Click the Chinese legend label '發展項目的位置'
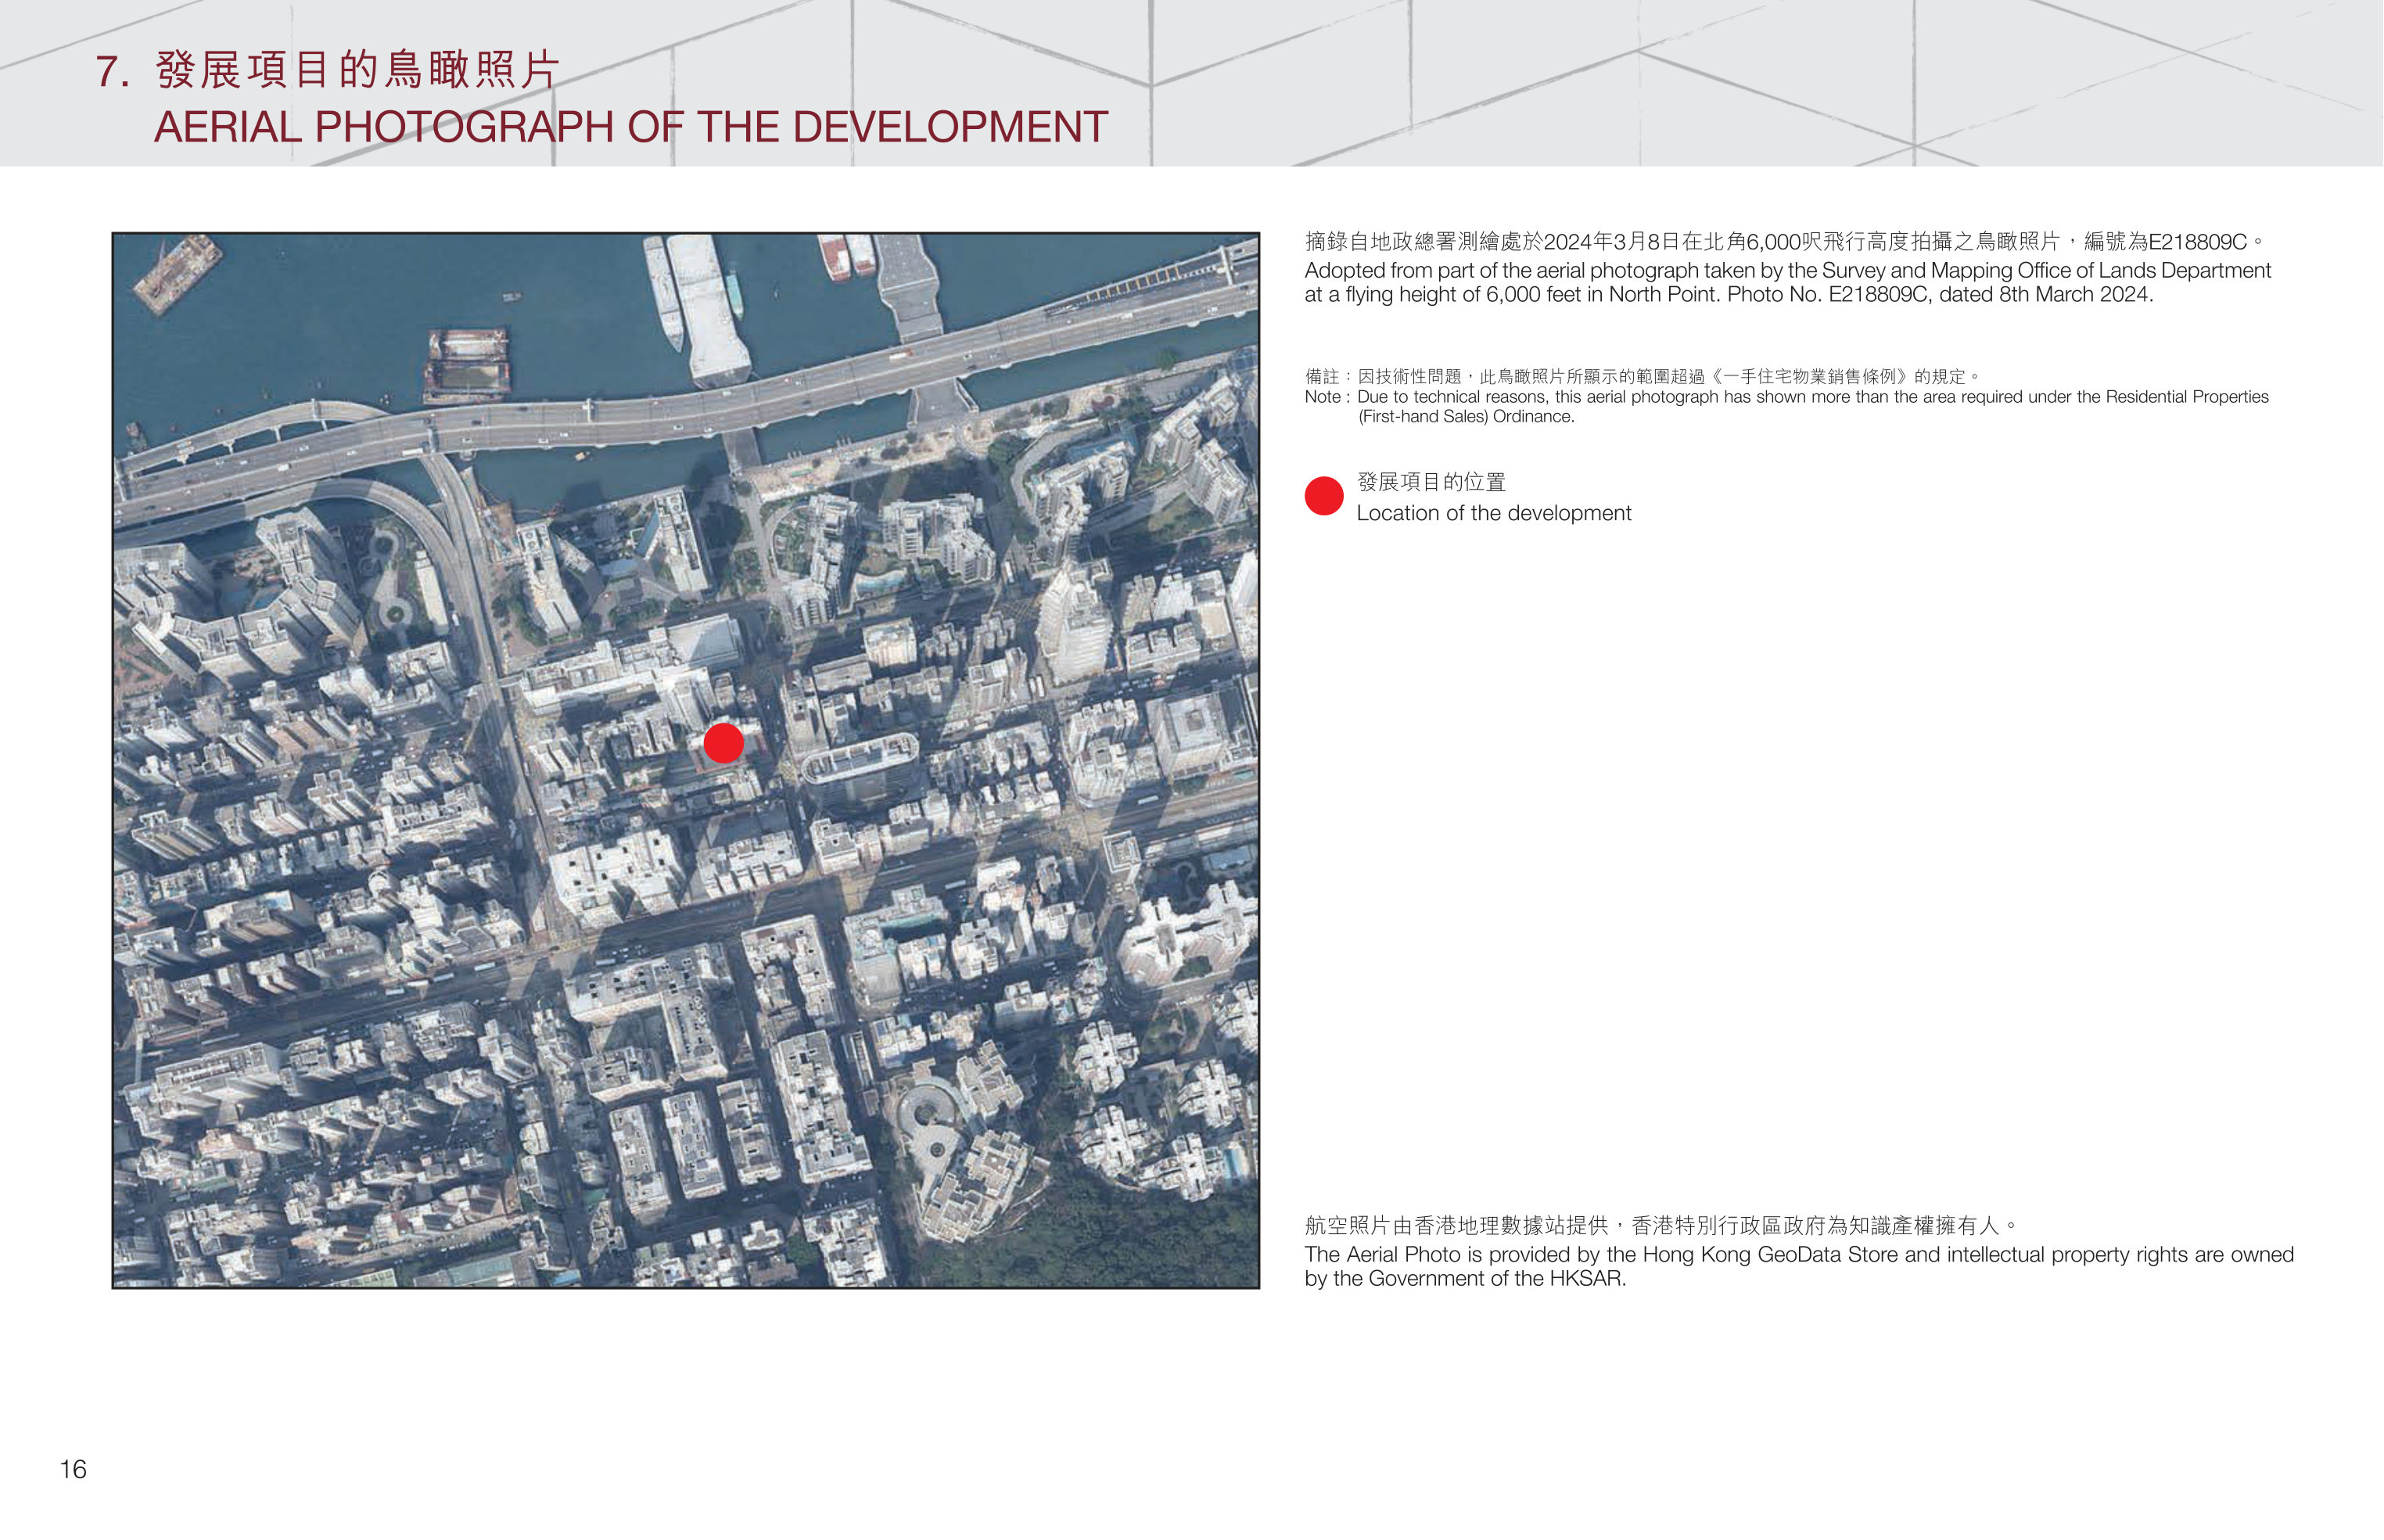Image resolution: width=2384 pixels, height=1540 pixels. [x=1431, y=482]
